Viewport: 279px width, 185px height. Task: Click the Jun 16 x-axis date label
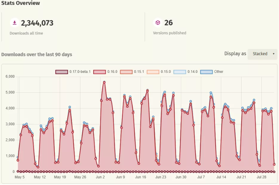pos(141,177)
